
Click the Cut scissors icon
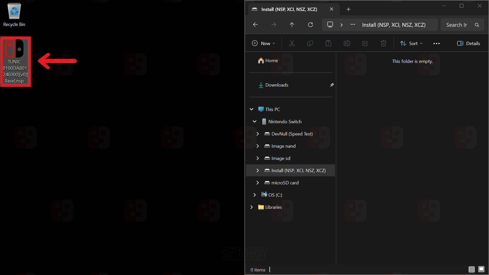point(292,44)
